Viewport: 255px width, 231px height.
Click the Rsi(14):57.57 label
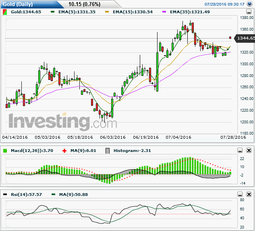coord(26,195)
